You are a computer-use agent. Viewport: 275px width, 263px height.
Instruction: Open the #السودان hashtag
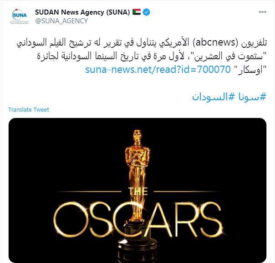pyautogui.click(x=213, y=97)
